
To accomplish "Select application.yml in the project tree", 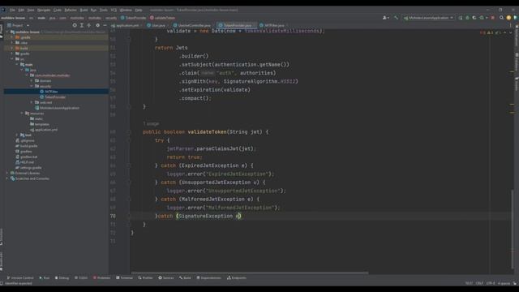I will click(43, 130).
